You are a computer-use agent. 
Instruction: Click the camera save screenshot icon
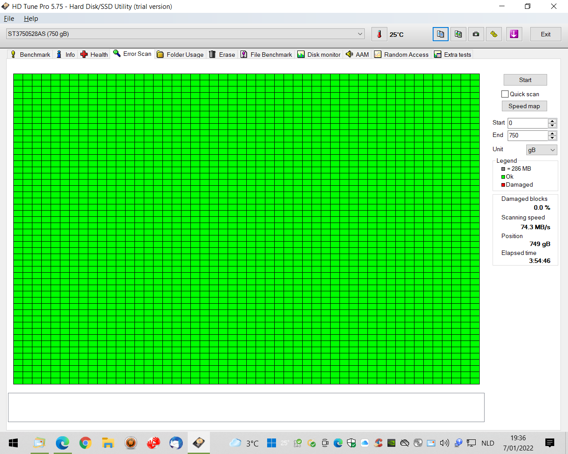click(476, 34)
